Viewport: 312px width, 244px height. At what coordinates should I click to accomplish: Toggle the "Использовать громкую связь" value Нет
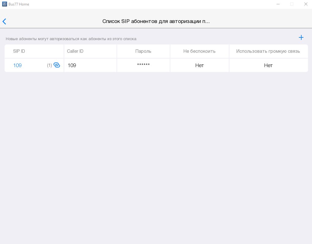point(268,65)
